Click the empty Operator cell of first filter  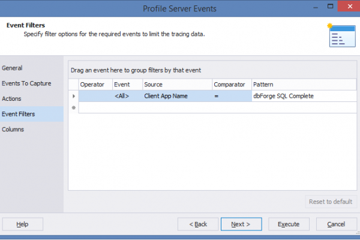tap(95, 96)
